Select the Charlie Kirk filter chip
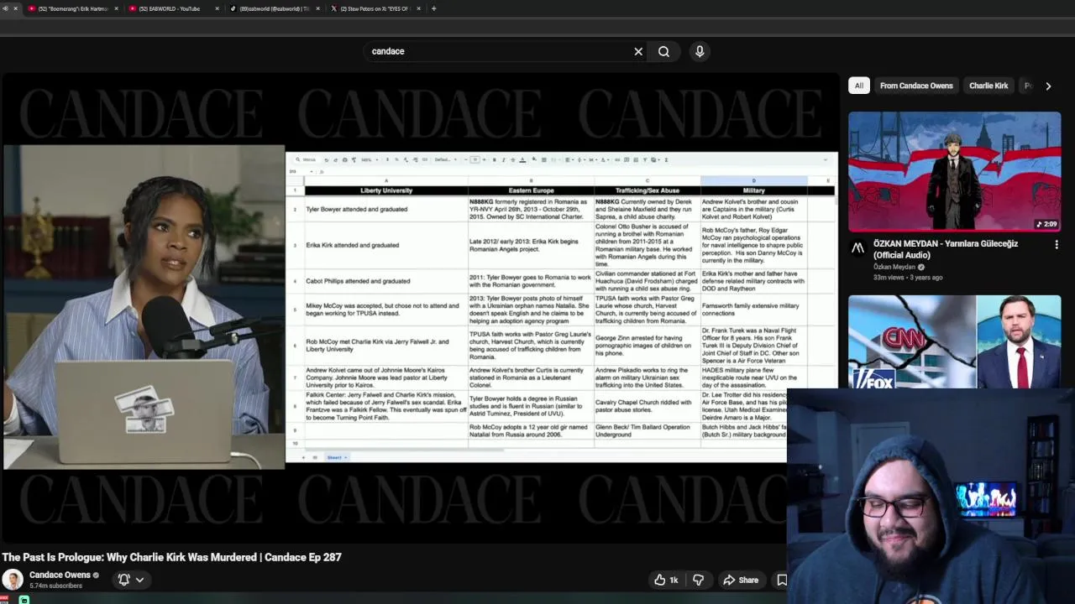This screenshot has width=1075, height=604. [x=988, y=86]
